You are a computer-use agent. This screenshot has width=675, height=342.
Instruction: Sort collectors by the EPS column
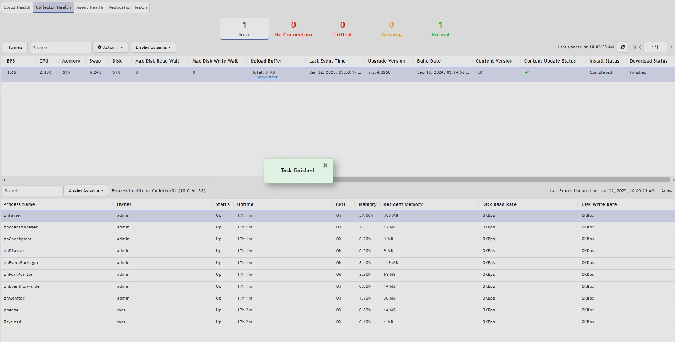point(11,61)
